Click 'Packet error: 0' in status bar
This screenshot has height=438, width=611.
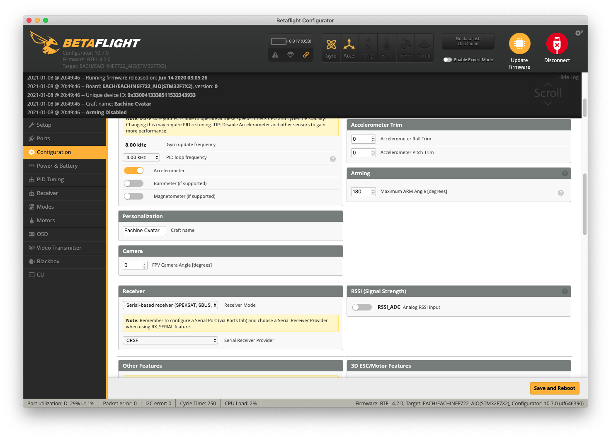tap(120, 404)
